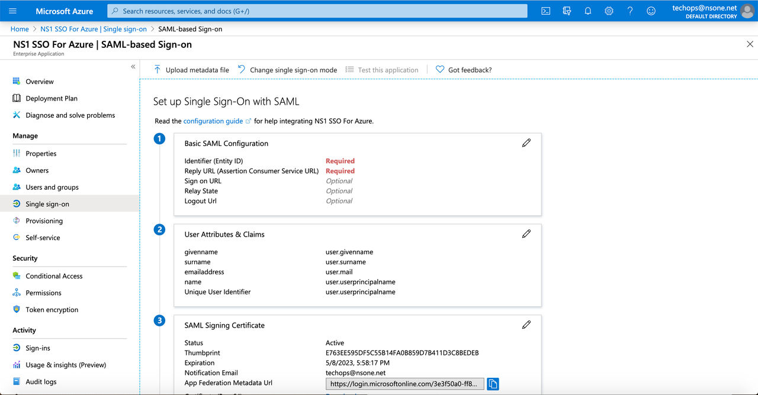Click the App Federation Metadata Url field
Image resolution: width=758 pixels, height=395 pixels.
click(405, 384)
